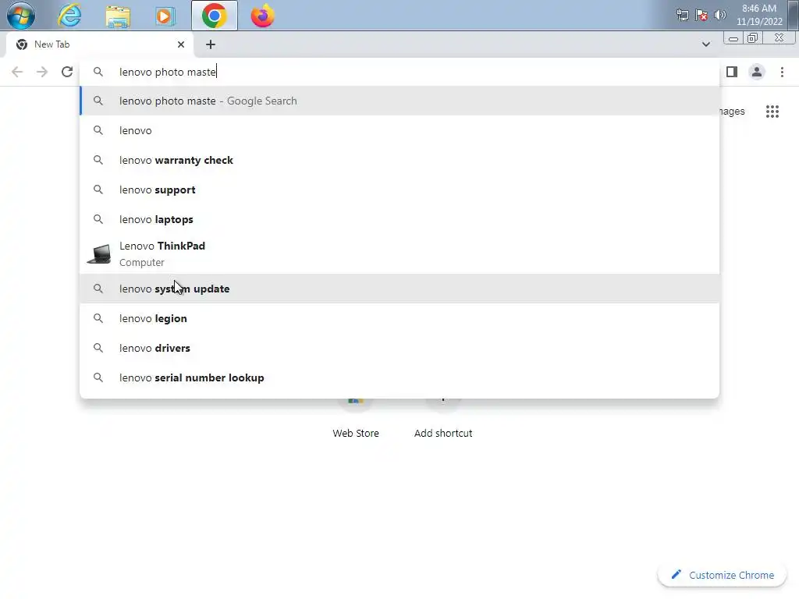
Task: Open the Google apps grid
Action: tap(772, 111)
